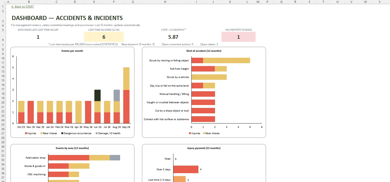Click the Near misses legend swatch in Events per month
390x182 pixels.
[41, 133]
